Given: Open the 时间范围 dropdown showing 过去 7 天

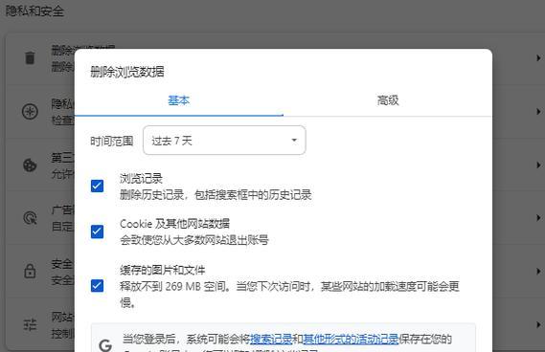Looking at the screenshot, I should [x=224, y=141].
